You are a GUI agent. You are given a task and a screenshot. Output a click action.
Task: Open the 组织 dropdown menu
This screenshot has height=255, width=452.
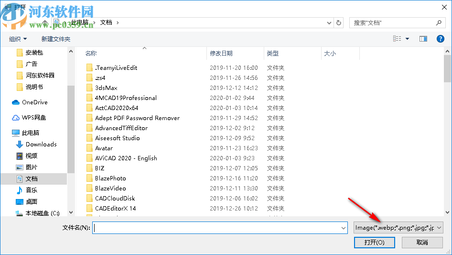pos(18,39)
